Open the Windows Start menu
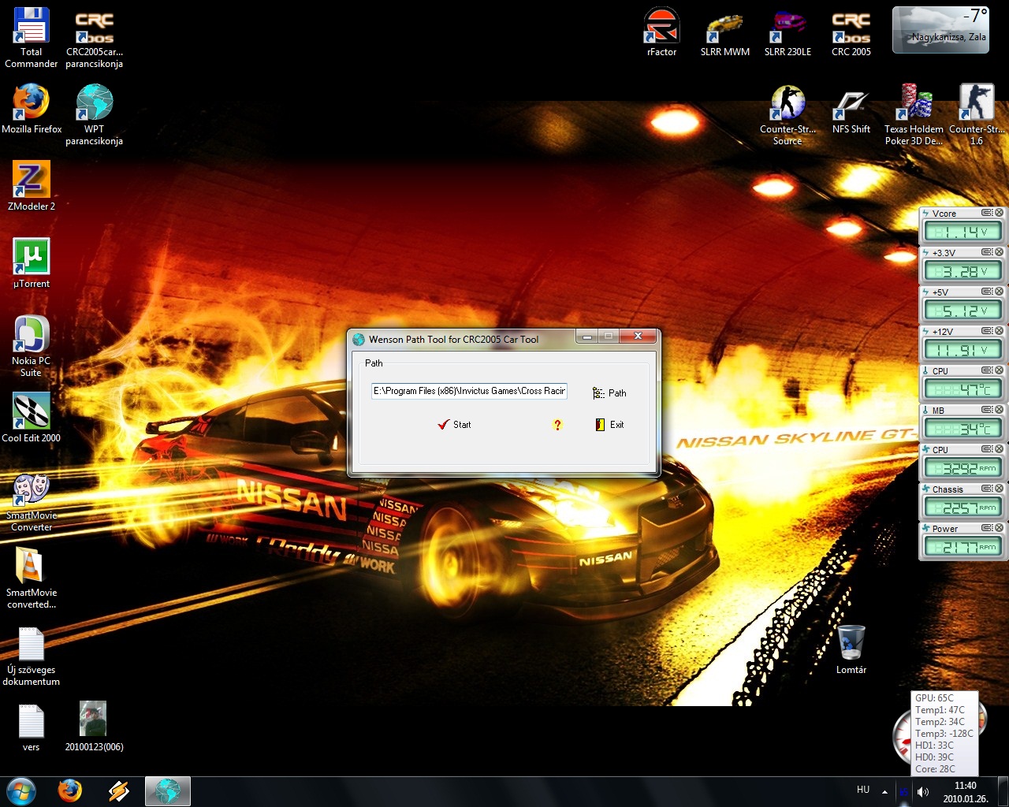 point(20,791)
